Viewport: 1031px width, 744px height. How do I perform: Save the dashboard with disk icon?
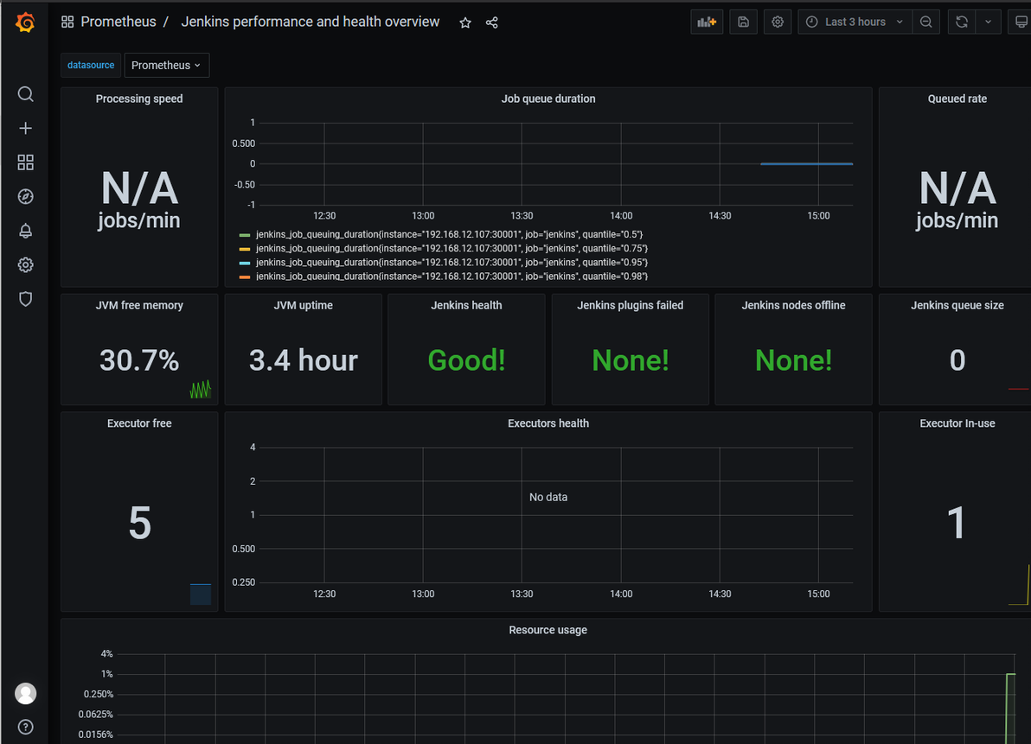(x=743, y=22)
